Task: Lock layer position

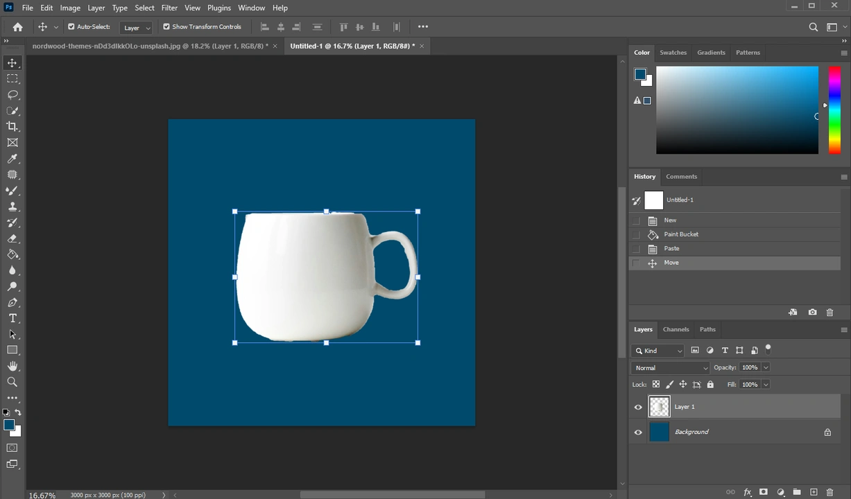Action: click(683, 385)
